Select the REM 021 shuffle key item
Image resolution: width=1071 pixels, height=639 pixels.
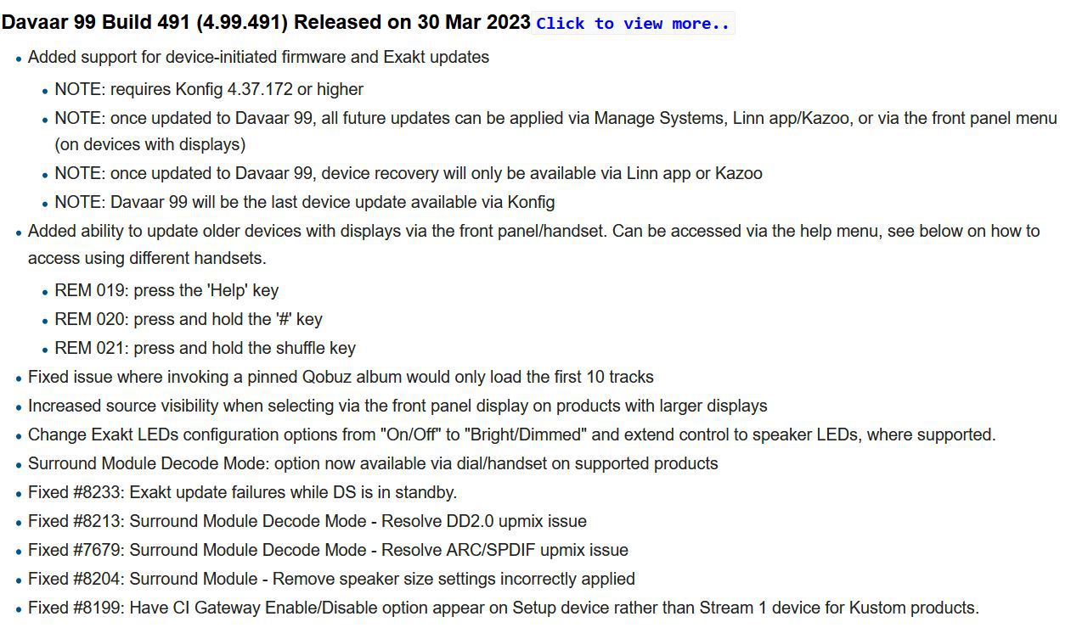click(206, 348)
